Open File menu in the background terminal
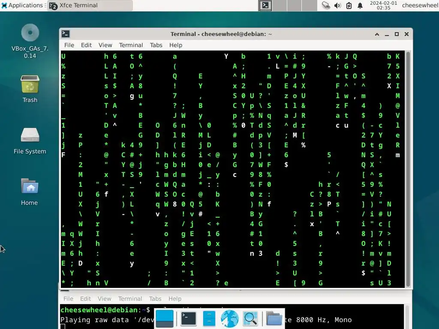This screenshot has width=439, height=329. (x=68, y=299)
